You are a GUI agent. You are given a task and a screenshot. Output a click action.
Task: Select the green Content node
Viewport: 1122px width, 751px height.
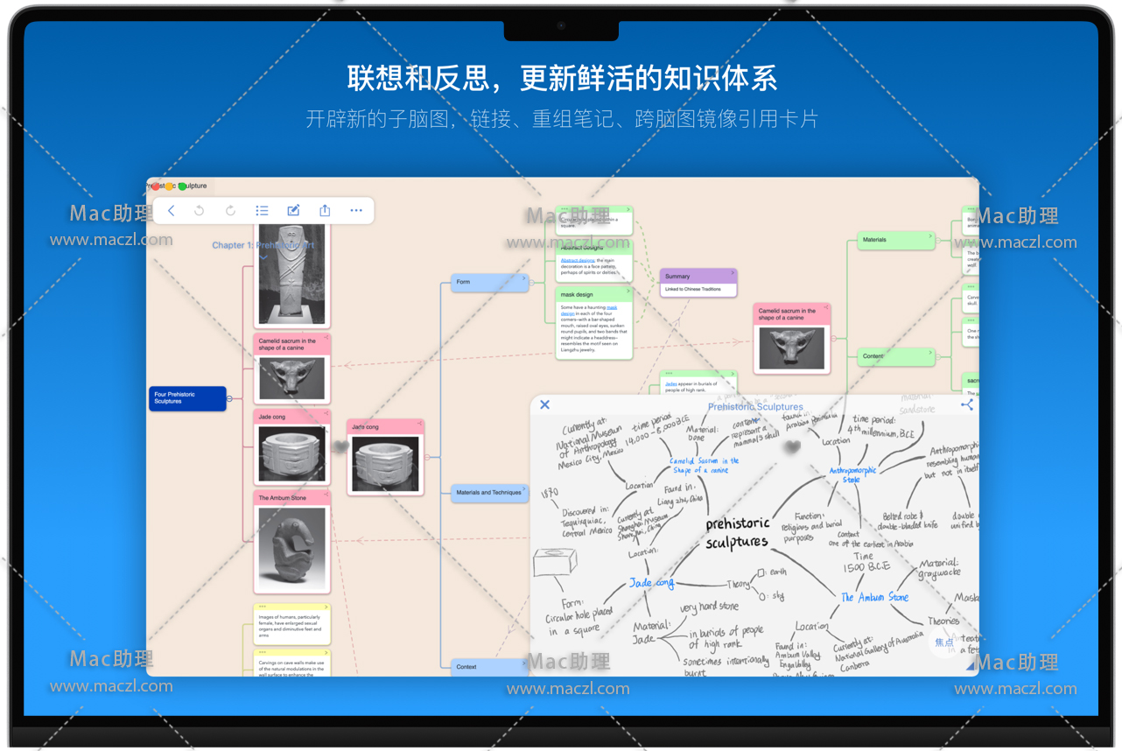[895, 356]
